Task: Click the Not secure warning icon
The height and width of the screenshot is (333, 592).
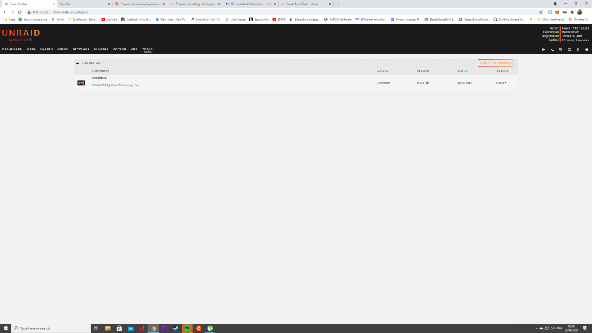Action: pyautogui.click(x=29, y=12)
